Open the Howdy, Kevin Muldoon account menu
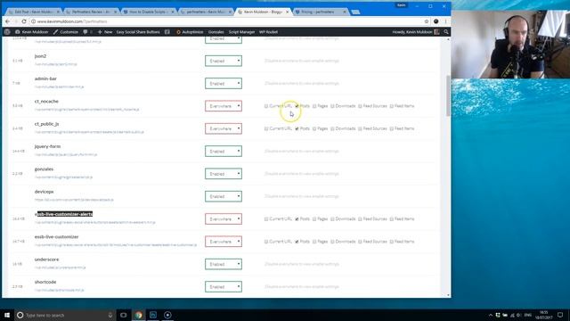The image size is (570, 321). point(416,32)
